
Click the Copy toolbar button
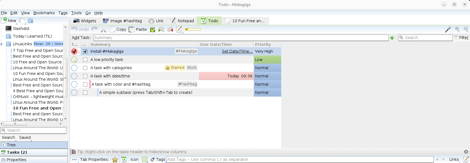point(118,29)
